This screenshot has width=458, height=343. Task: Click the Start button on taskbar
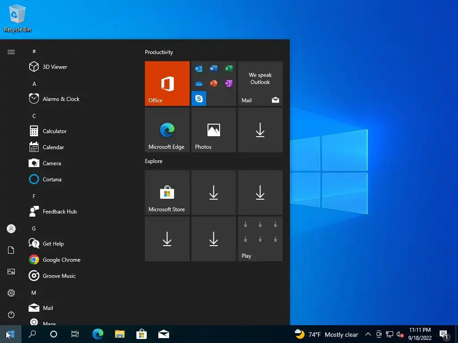11,334
